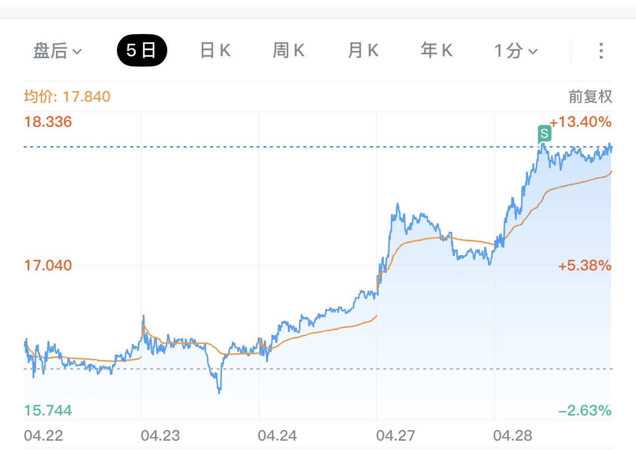Expand the 盘后 session dropdown
This screenshot has height=454, width=636.
57,51
